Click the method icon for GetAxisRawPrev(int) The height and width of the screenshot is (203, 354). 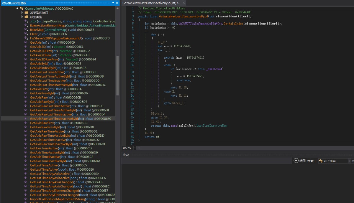pyautogui.click(x=26, y=123)
